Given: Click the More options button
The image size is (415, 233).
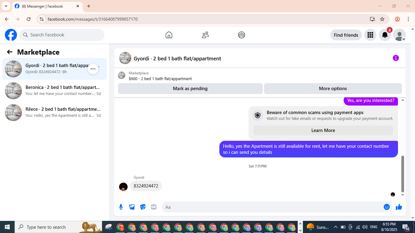Looking at the screenshot, I should [333, 89].
